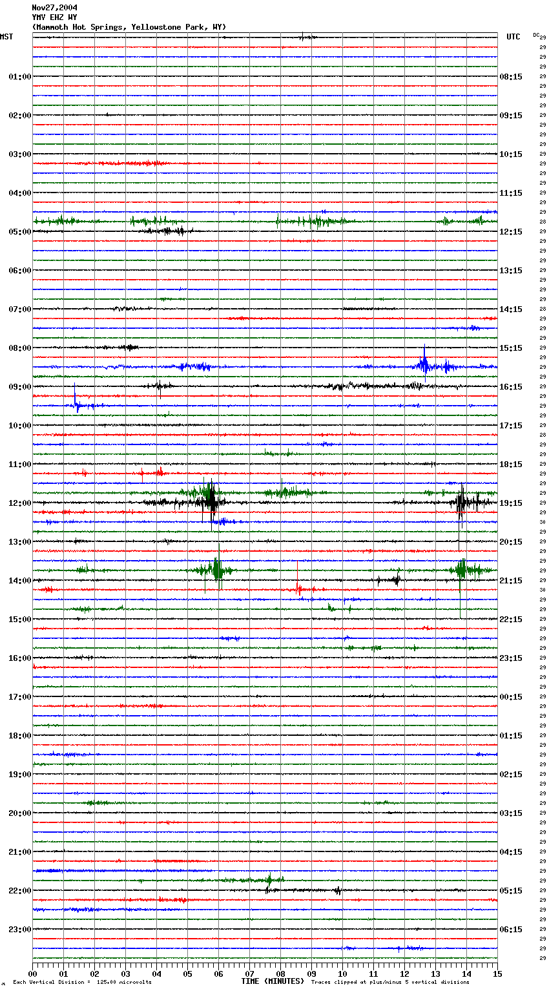
Task: Click the 08:15 UTC time label
Action: (x=511, y=77)
